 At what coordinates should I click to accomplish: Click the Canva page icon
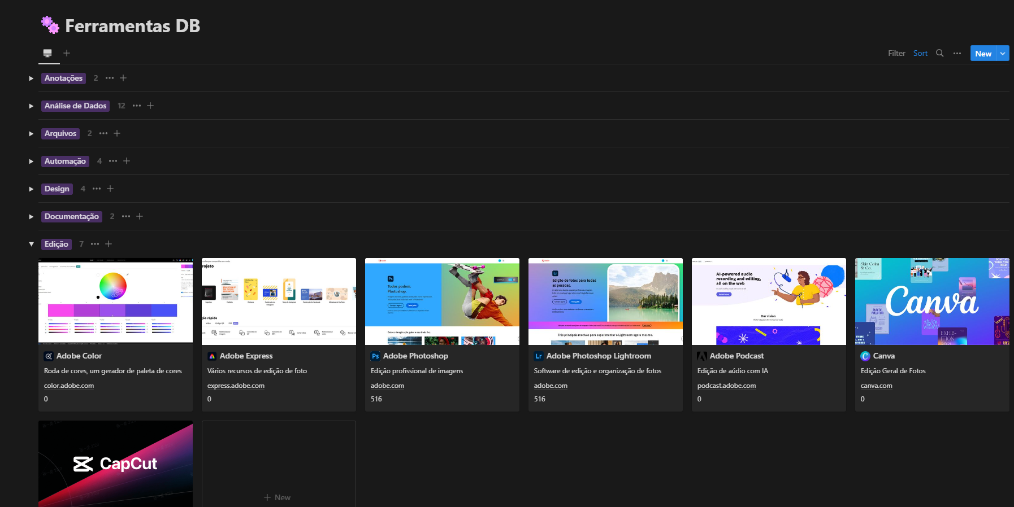click(x=865, y=356)
